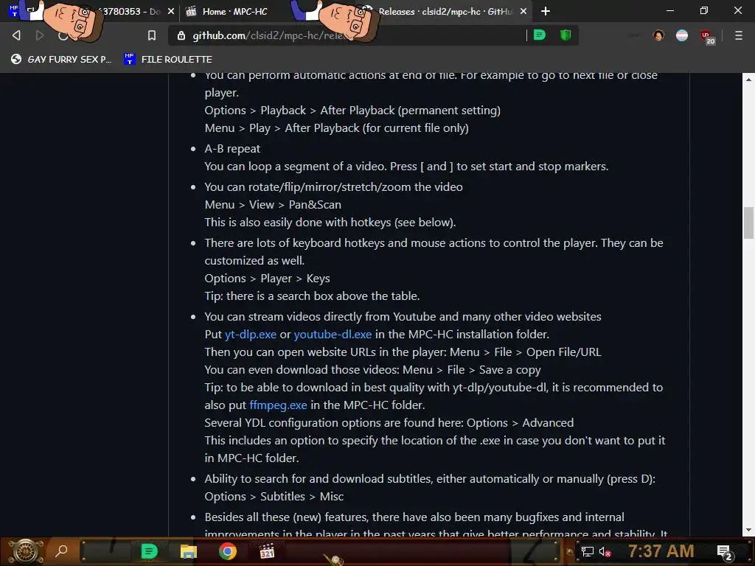Click the muted volume tray icon
The width and height of the screenshot is (755, 566).
(x=605, y=551)
